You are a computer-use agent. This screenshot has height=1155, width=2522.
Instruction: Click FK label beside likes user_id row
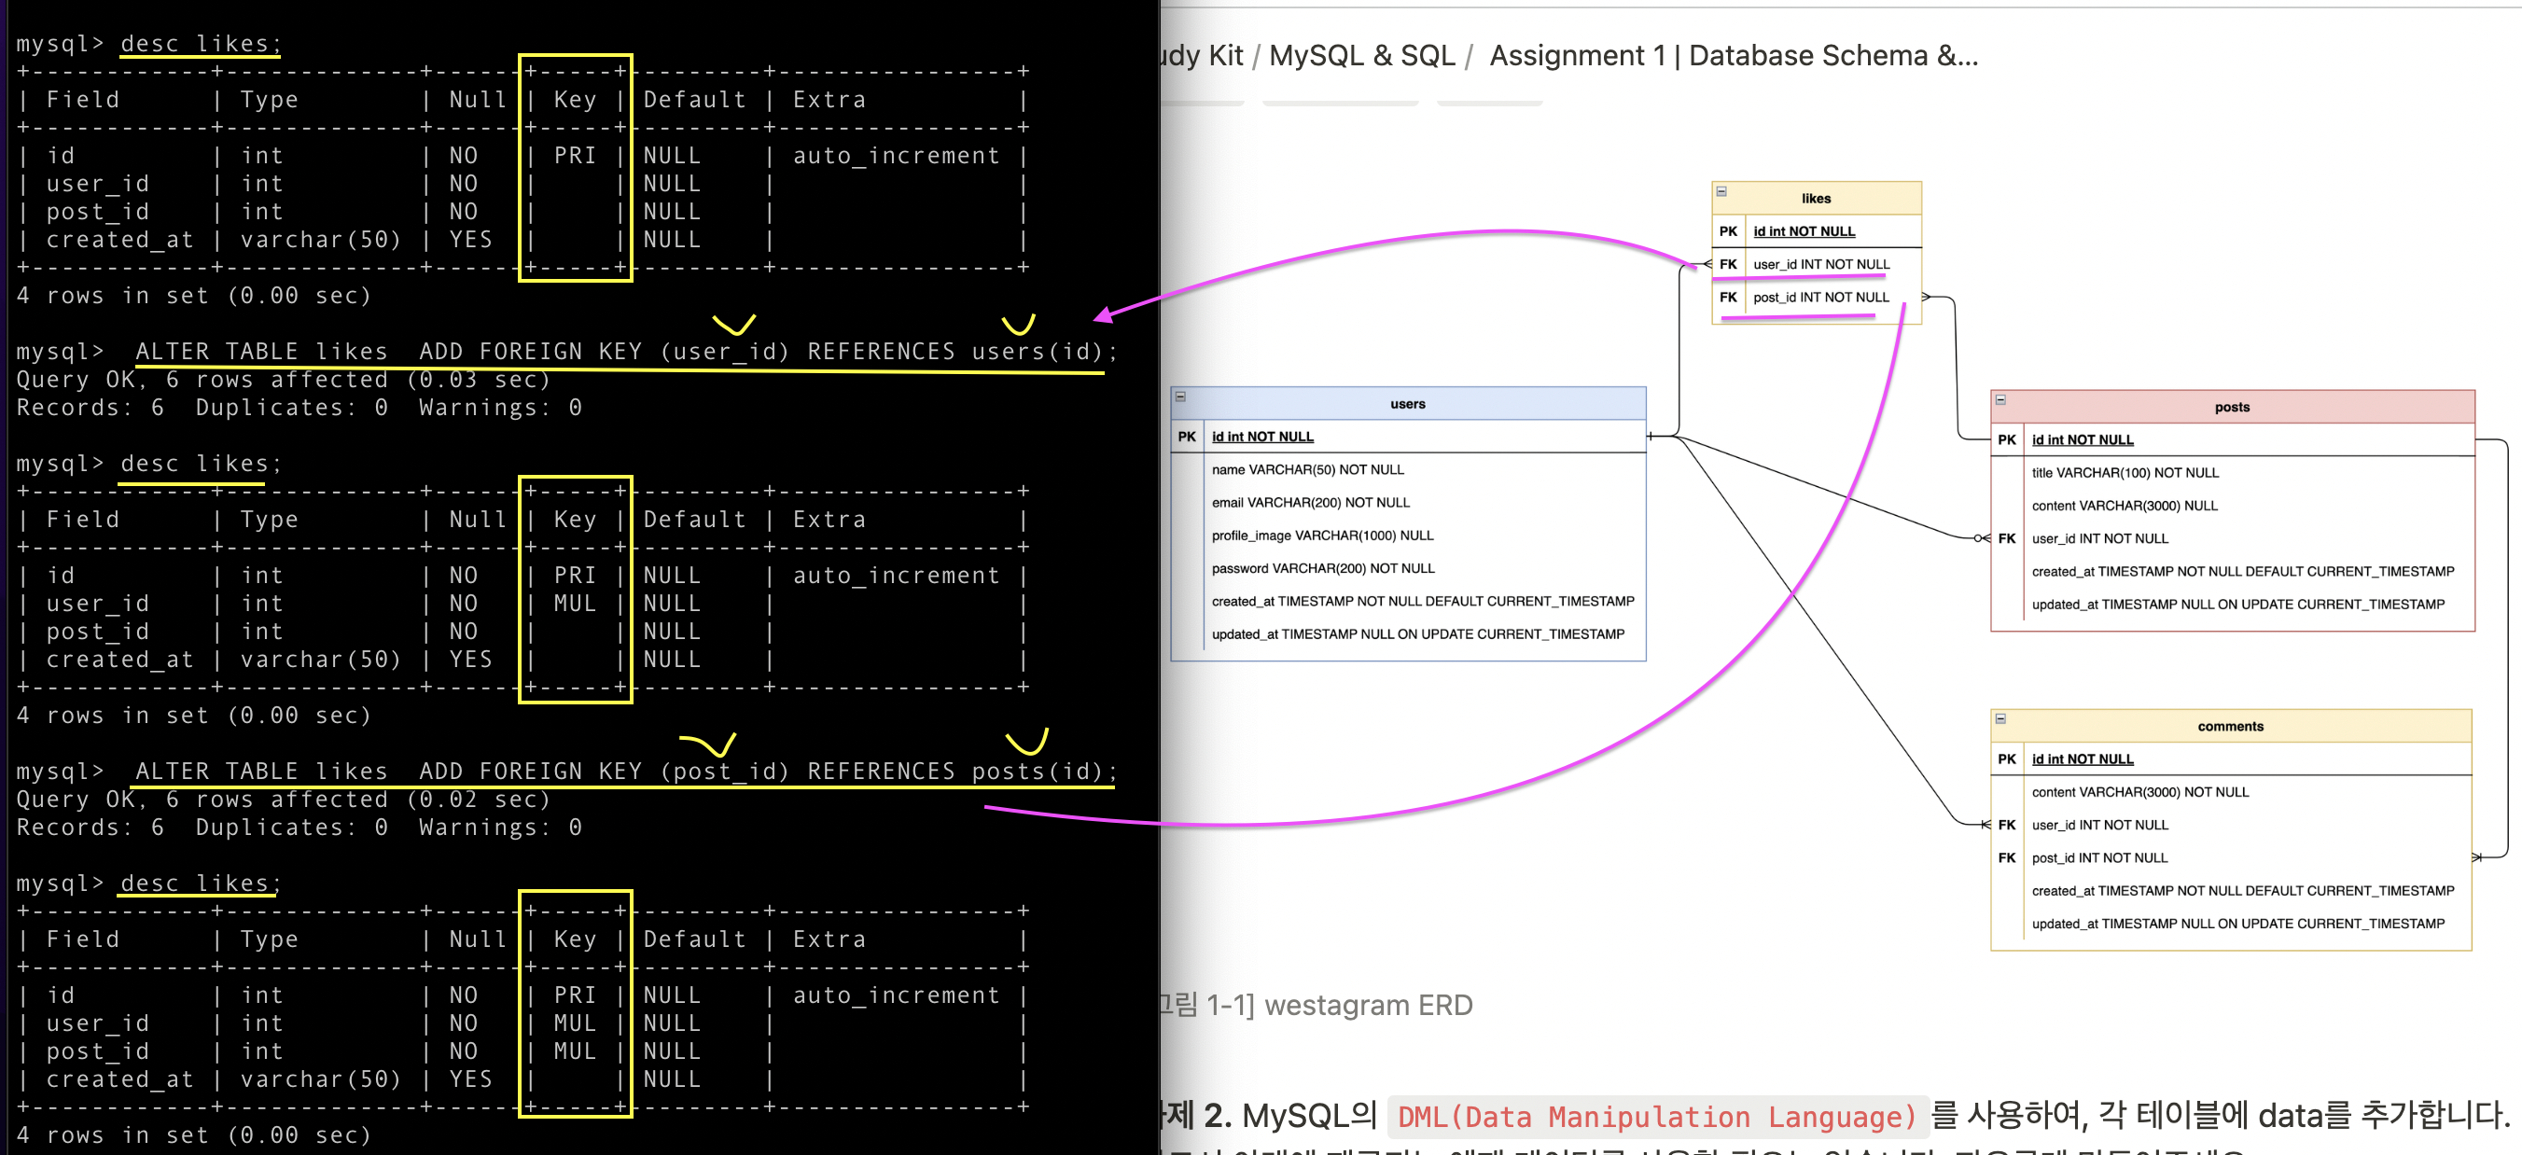pyautogui.click(x=1728, y=264)
